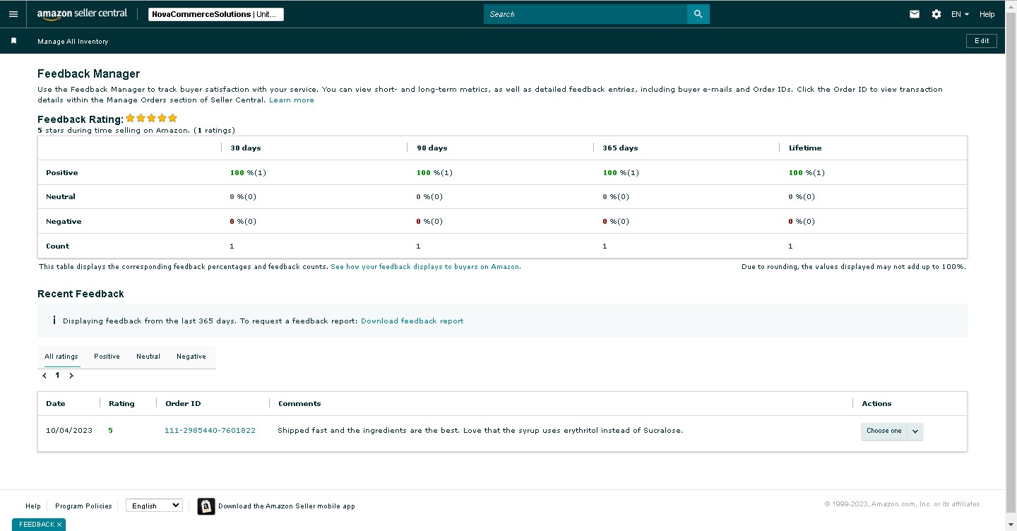Open the Learn more link
The height and width of the screenshot is (531, 1017).
pos(292,100)
